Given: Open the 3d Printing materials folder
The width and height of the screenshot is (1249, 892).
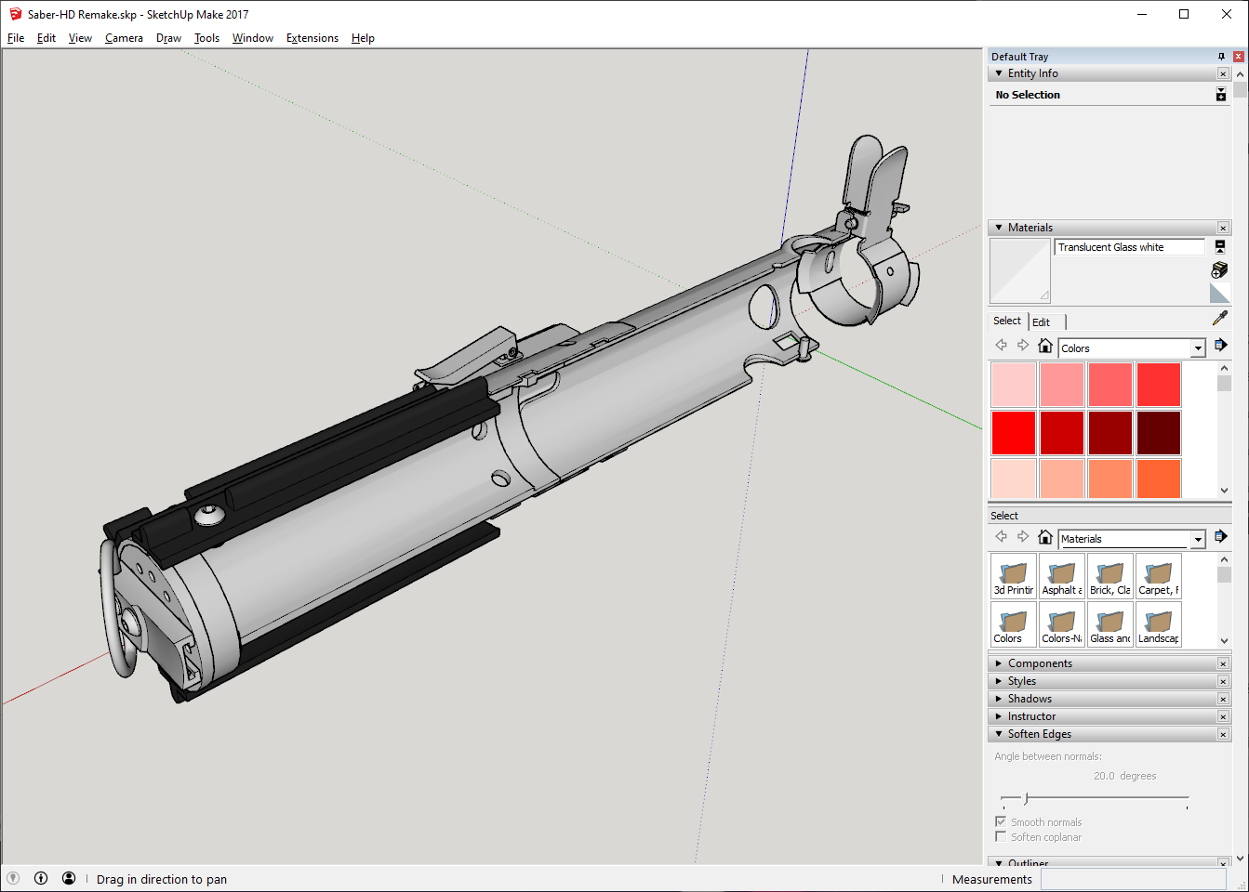Looking at the screenshot, I should point(1014,576).
